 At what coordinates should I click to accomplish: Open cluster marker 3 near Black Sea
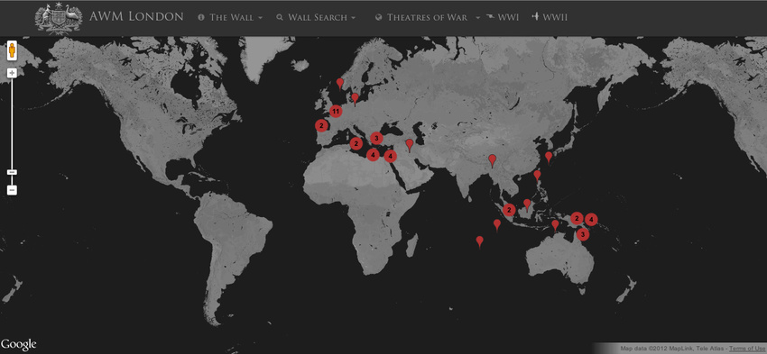click(x=375, y=138)
